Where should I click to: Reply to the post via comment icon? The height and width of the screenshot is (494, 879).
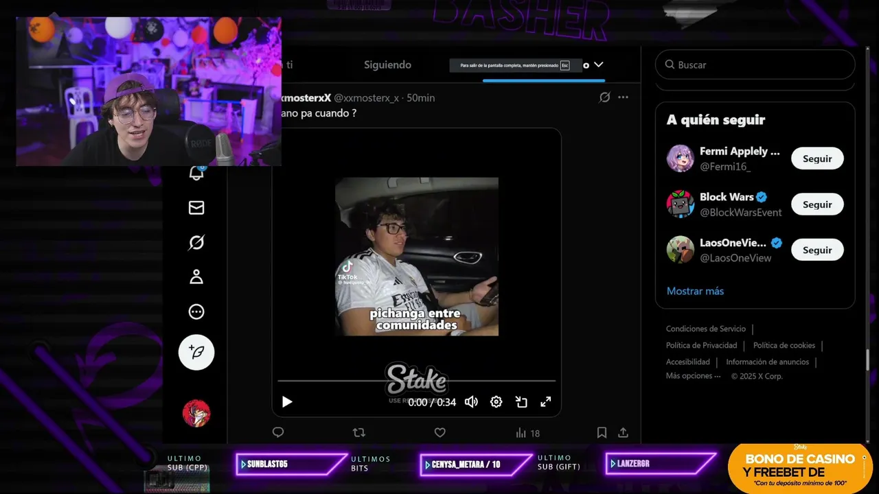click(x=278, y=432)
